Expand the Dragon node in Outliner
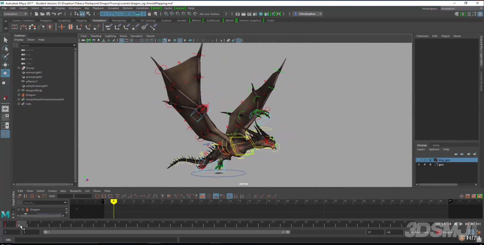Image resolution: width=484 pixels, height=245 pixels. [x=19, y=95]
